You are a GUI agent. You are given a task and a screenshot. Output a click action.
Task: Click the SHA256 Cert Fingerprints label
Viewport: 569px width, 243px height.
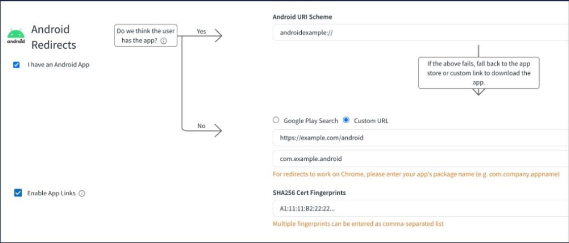[308, 192]
